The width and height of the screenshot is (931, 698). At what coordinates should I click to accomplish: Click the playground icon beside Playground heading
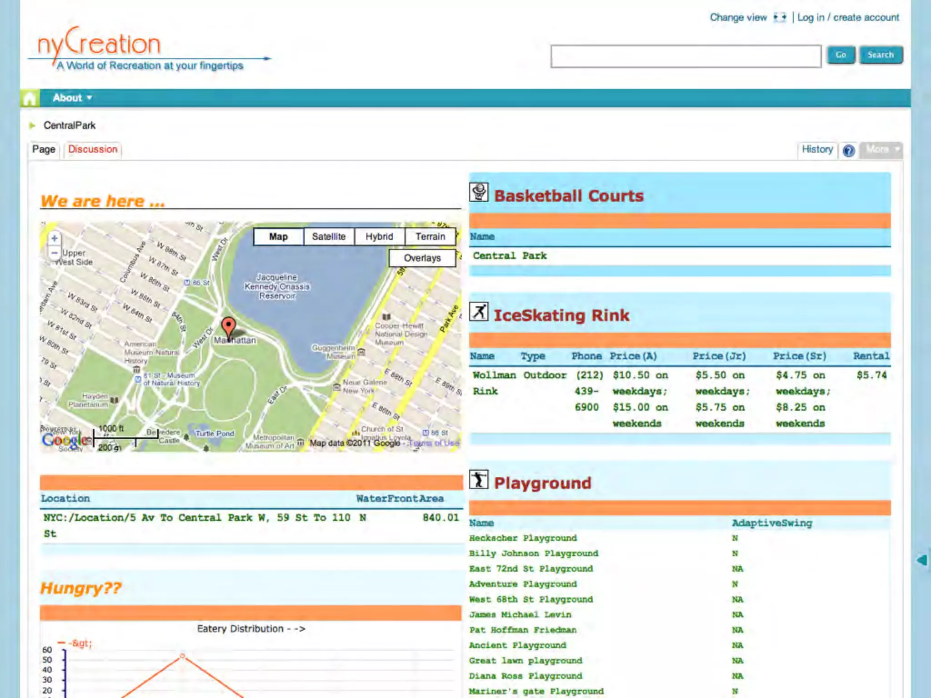[479, 479]
